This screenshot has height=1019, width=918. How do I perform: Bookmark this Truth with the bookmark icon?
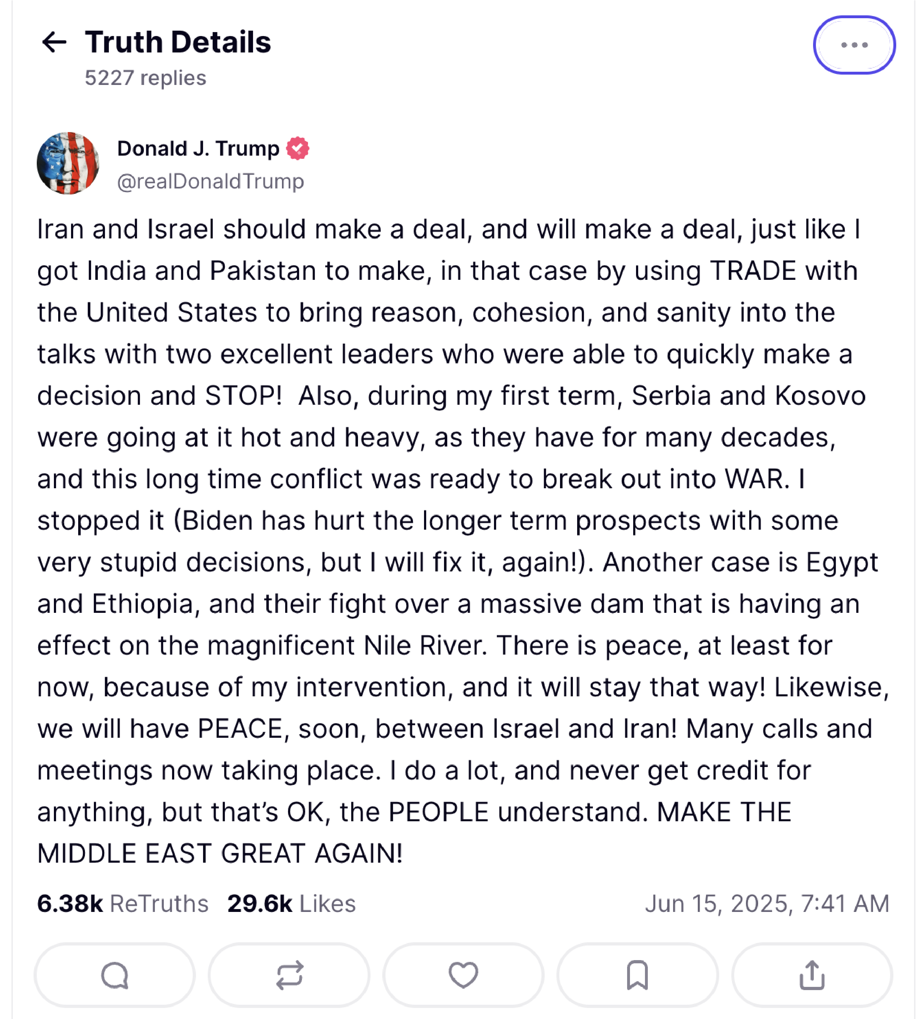[637, 975]
